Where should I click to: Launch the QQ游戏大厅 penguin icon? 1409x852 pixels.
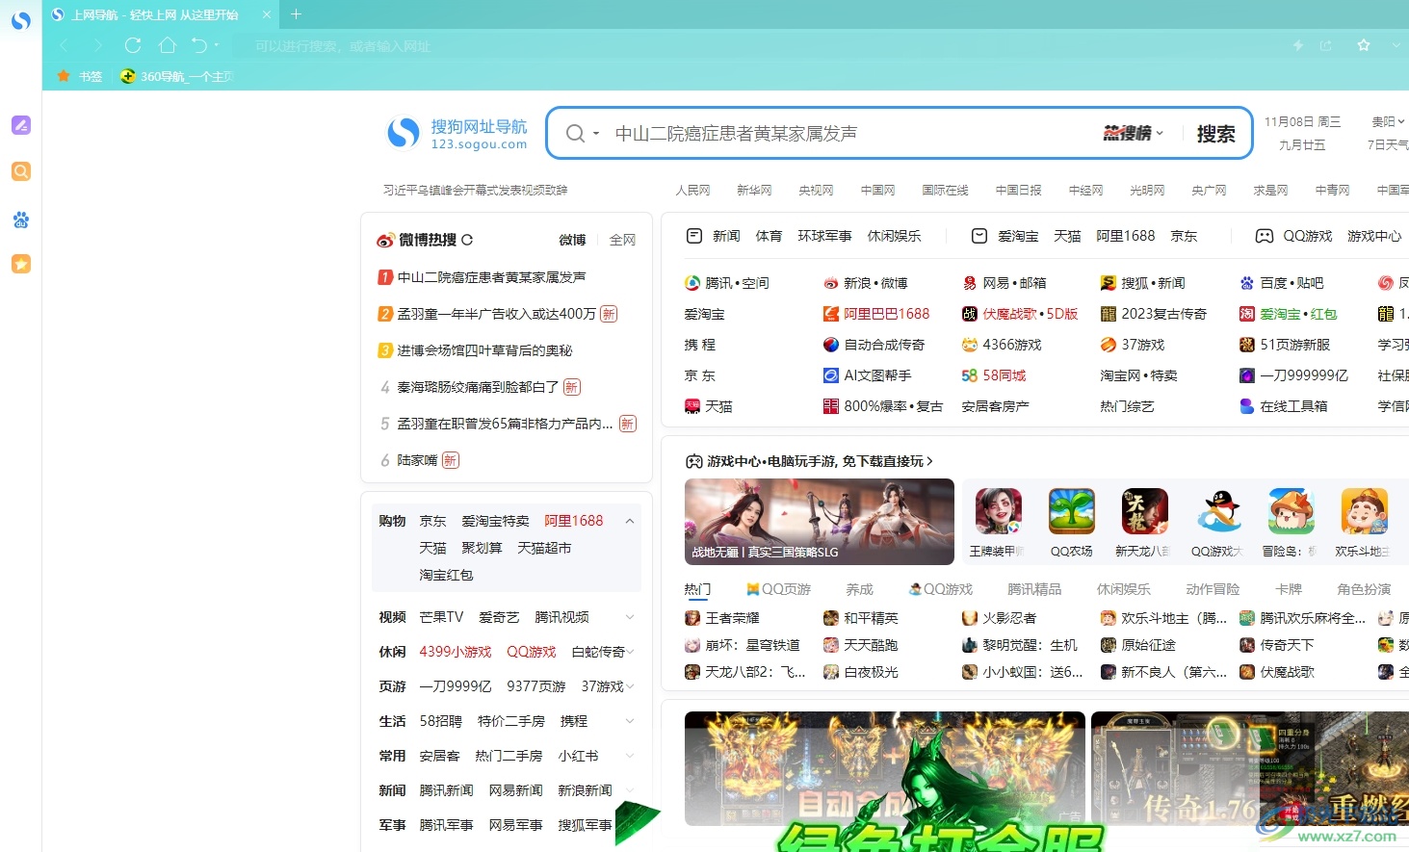point(1218,511)
